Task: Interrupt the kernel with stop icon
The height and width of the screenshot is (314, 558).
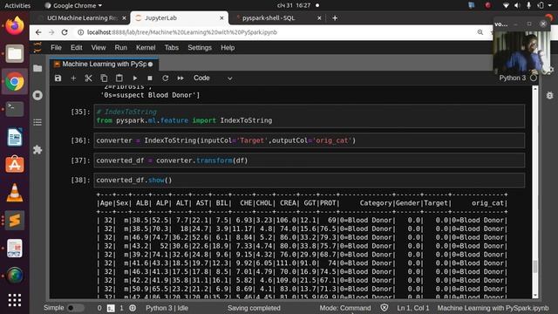Action: 150,78
